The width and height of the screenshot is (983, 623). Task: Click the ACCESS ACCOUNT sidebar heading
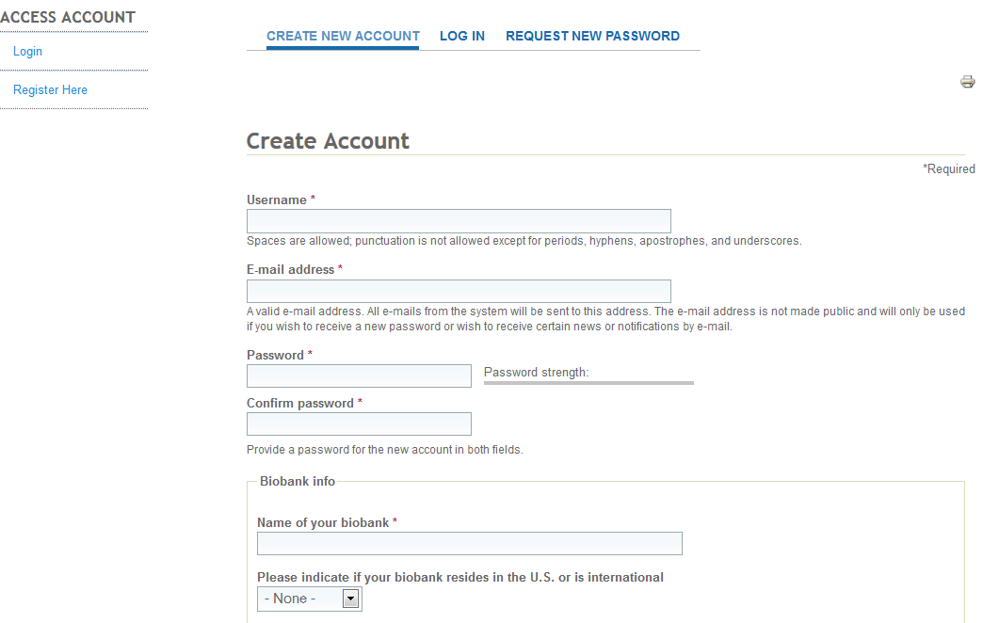pos(68,17)
